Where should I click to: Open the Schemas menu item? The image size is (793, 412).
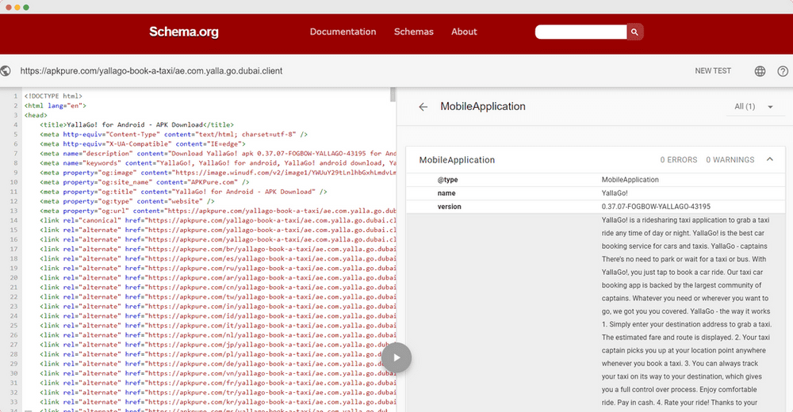[414, 32]
